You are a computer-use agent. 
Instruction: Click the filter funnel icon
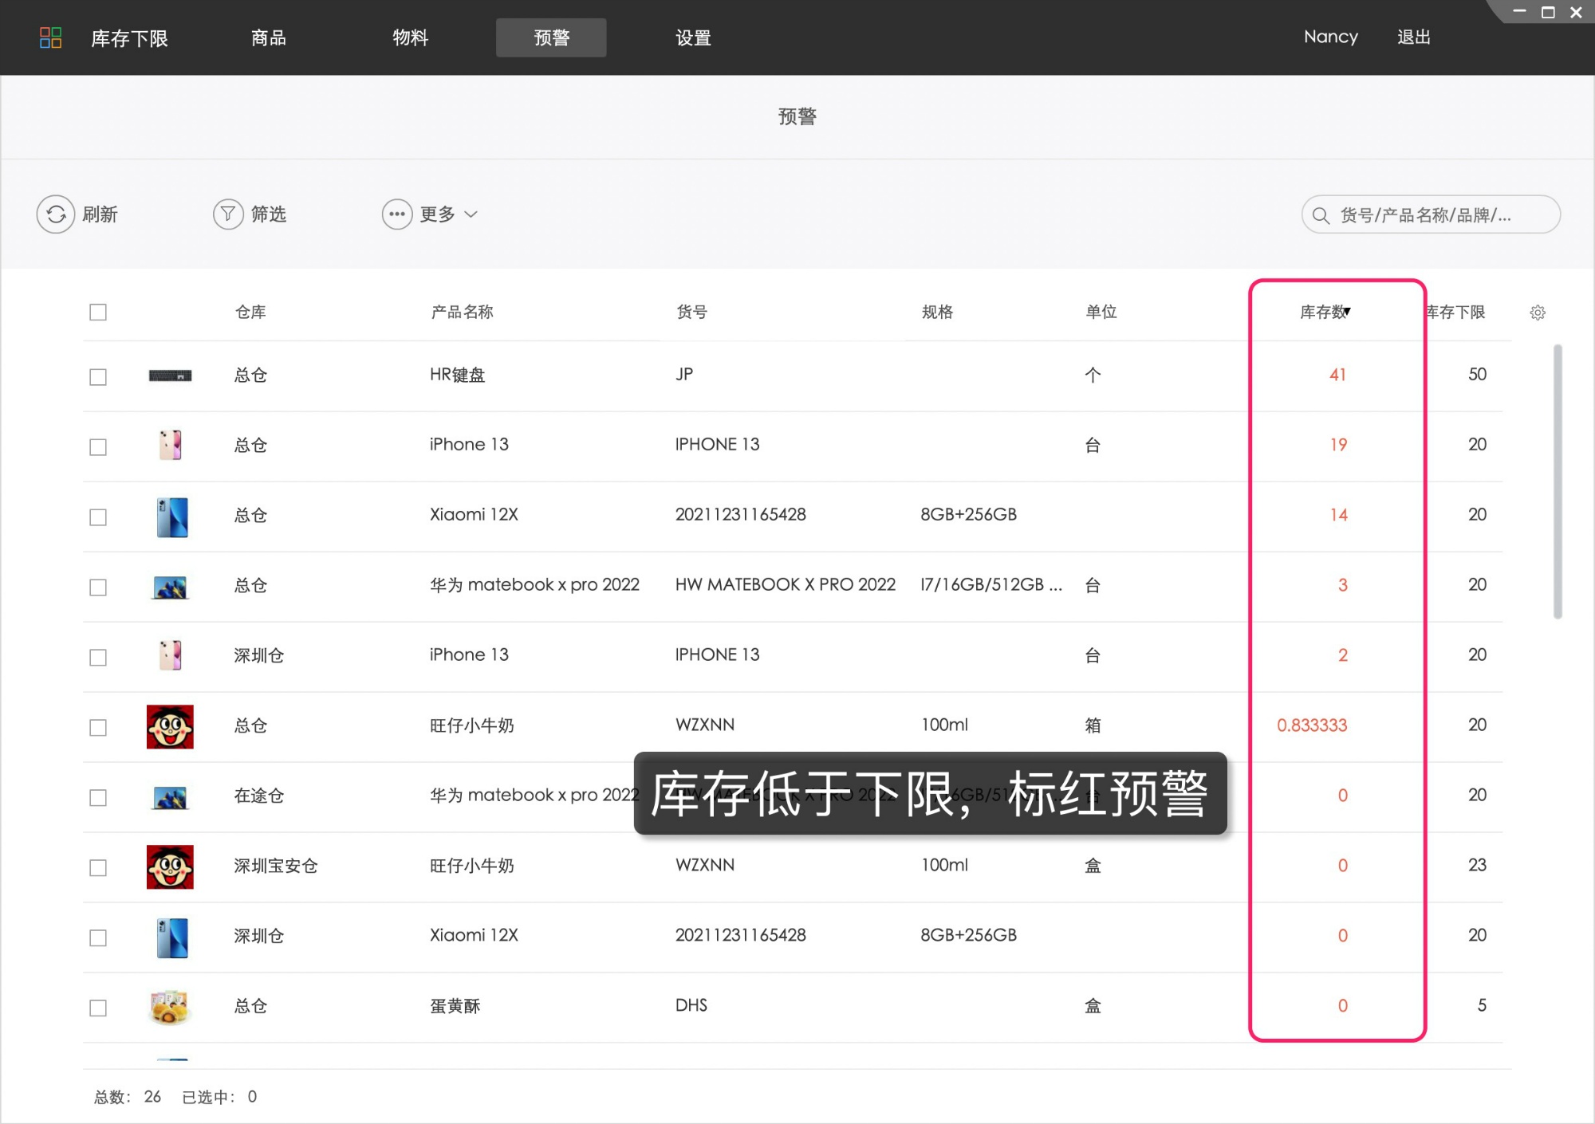click(x=228, y=214)
